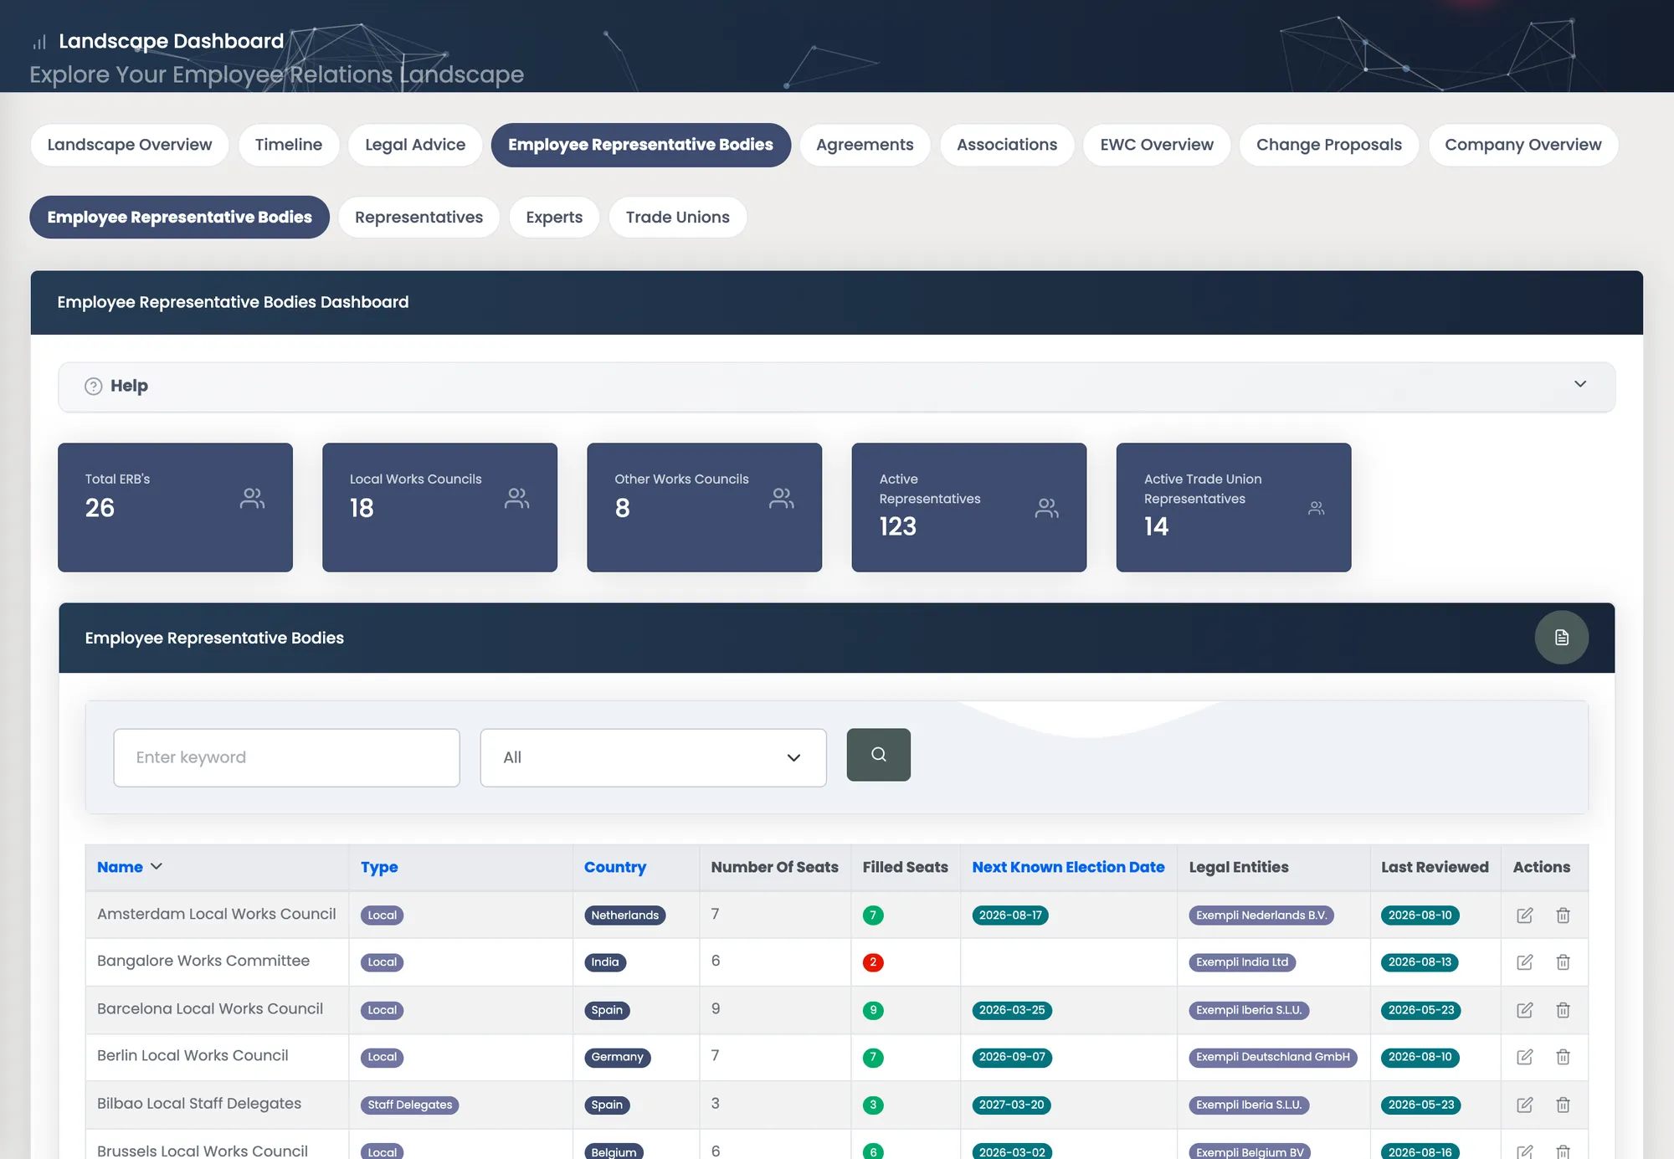The height and width of the screenshot is (1159, 1674).
Task: Click the Help question mark icon
Action: click(x=94, y=386)
